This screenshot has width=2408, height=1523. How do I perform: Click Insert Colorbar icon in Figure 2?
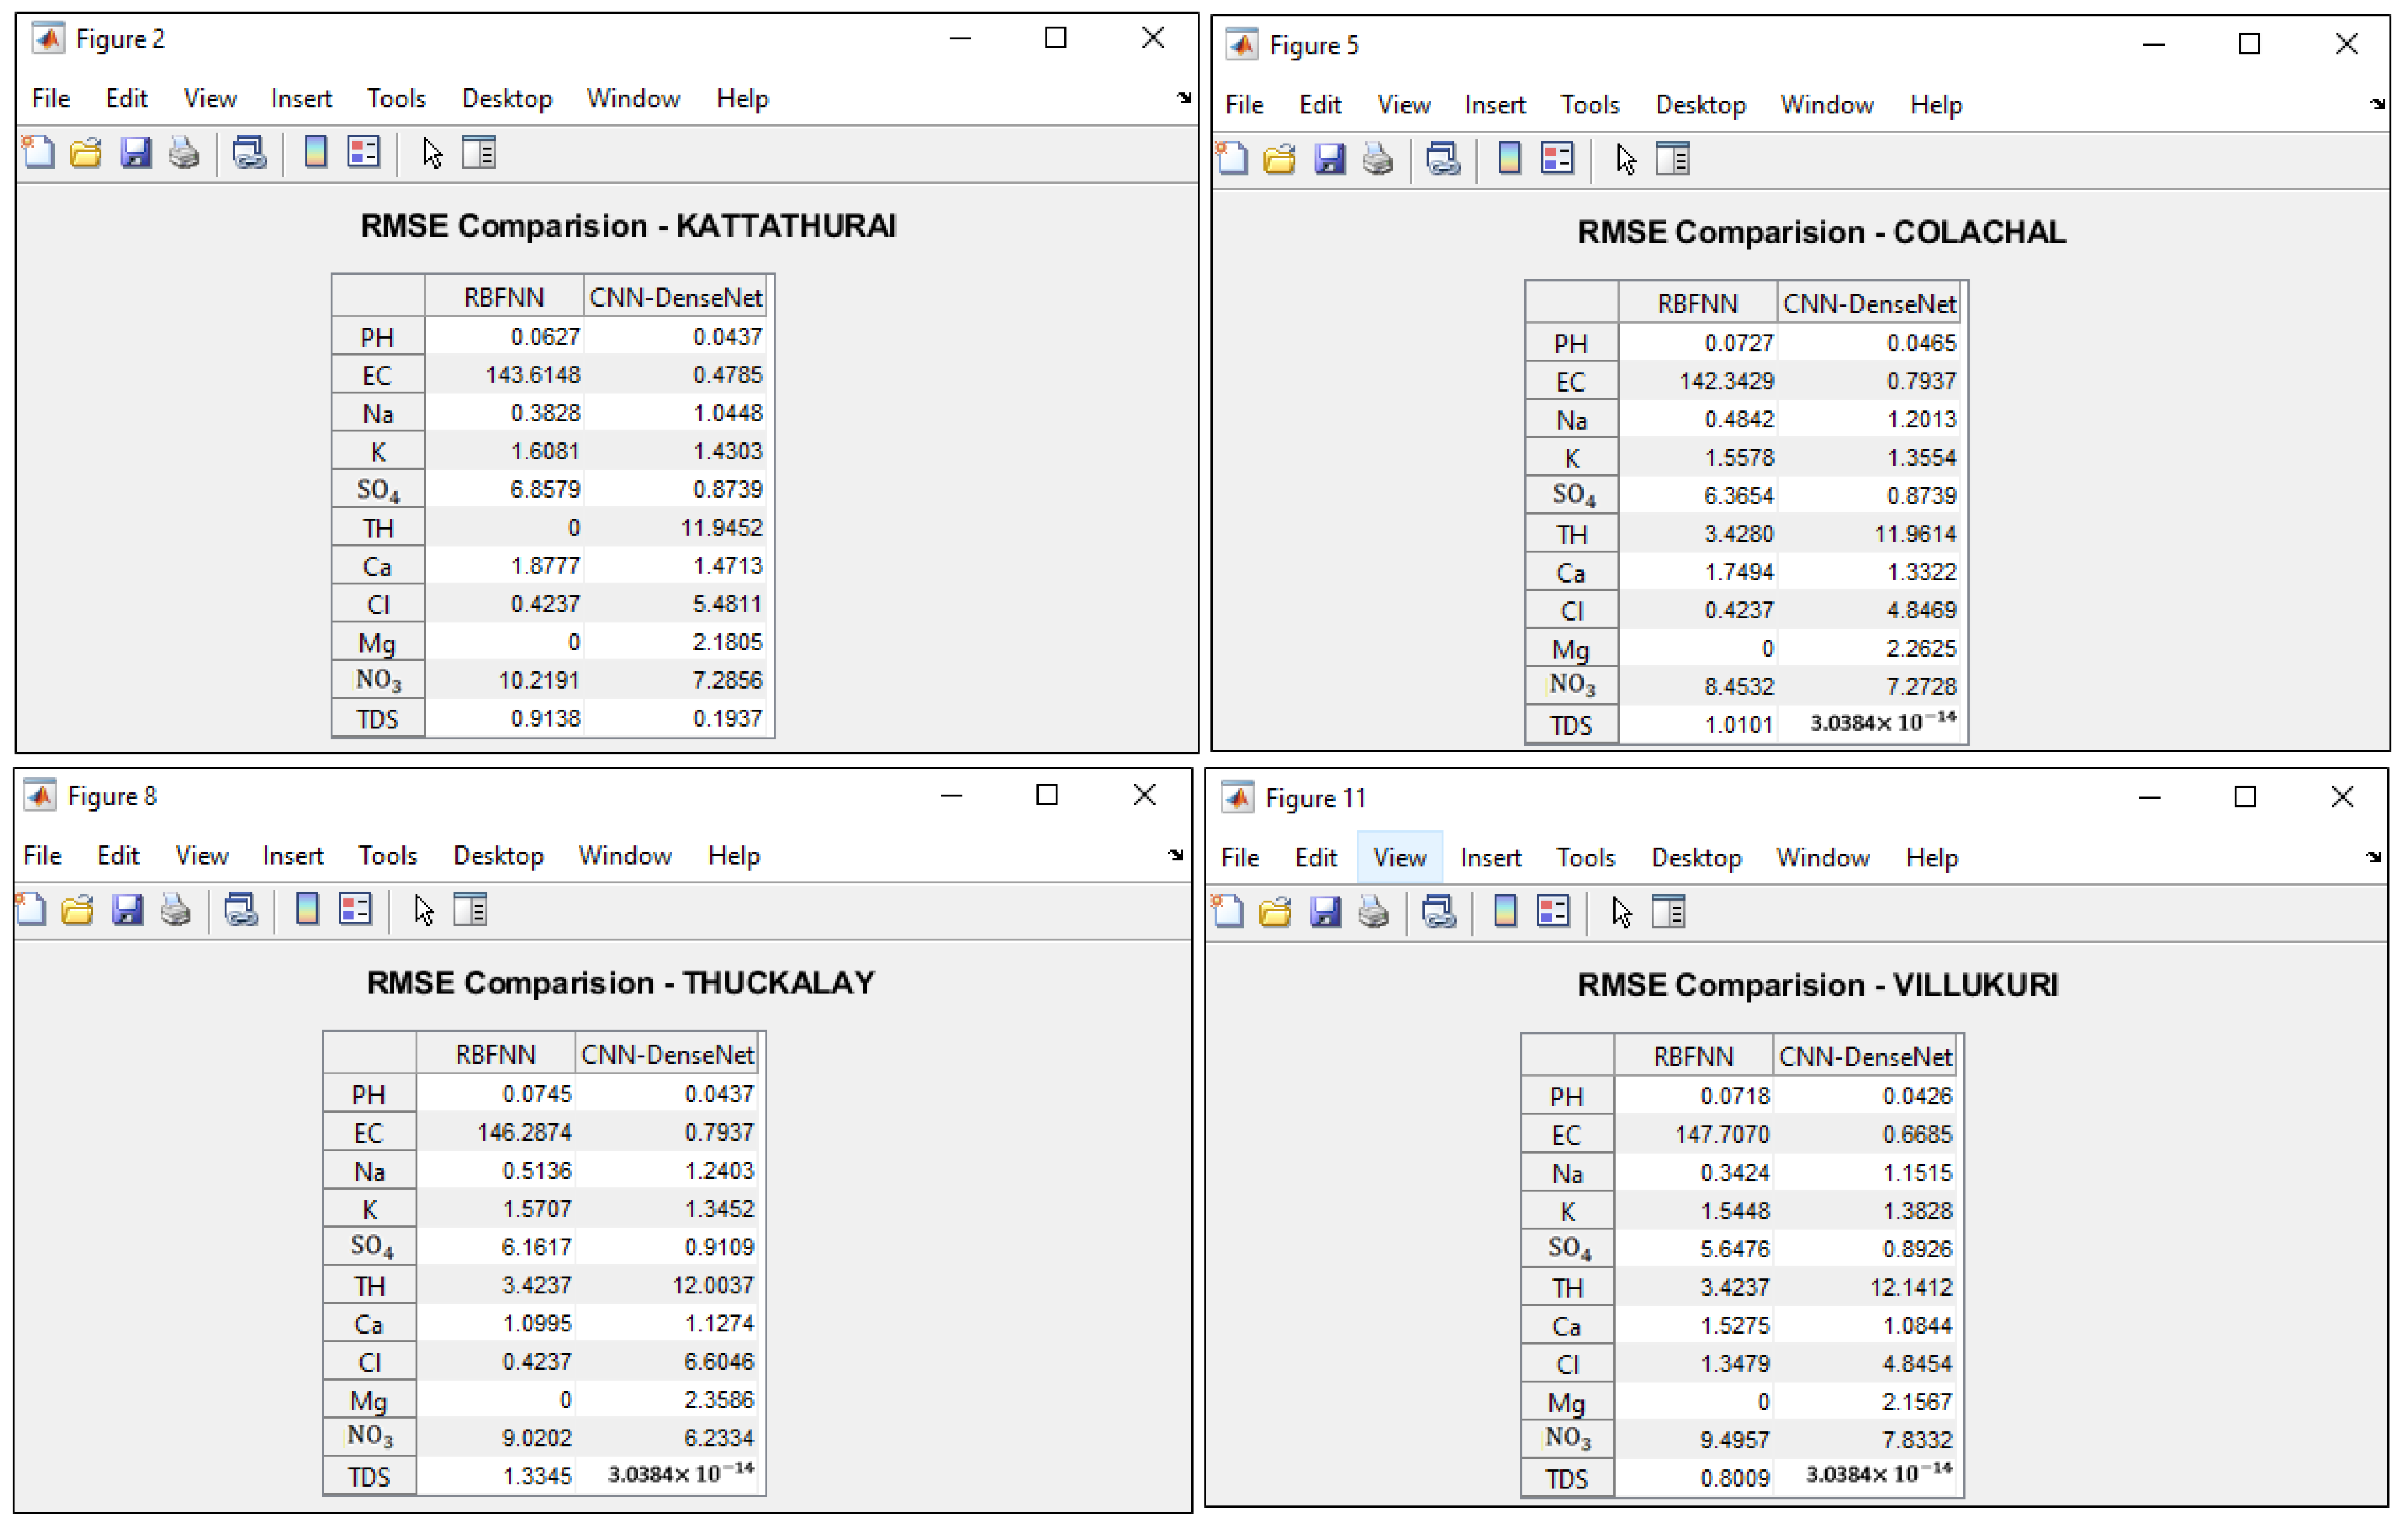click(x=315, y=153)
